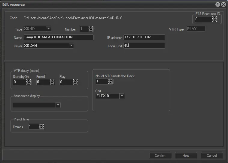Click the help question mark icon in title bar
The width and height of the screenshot is (228, 163).
218,4
